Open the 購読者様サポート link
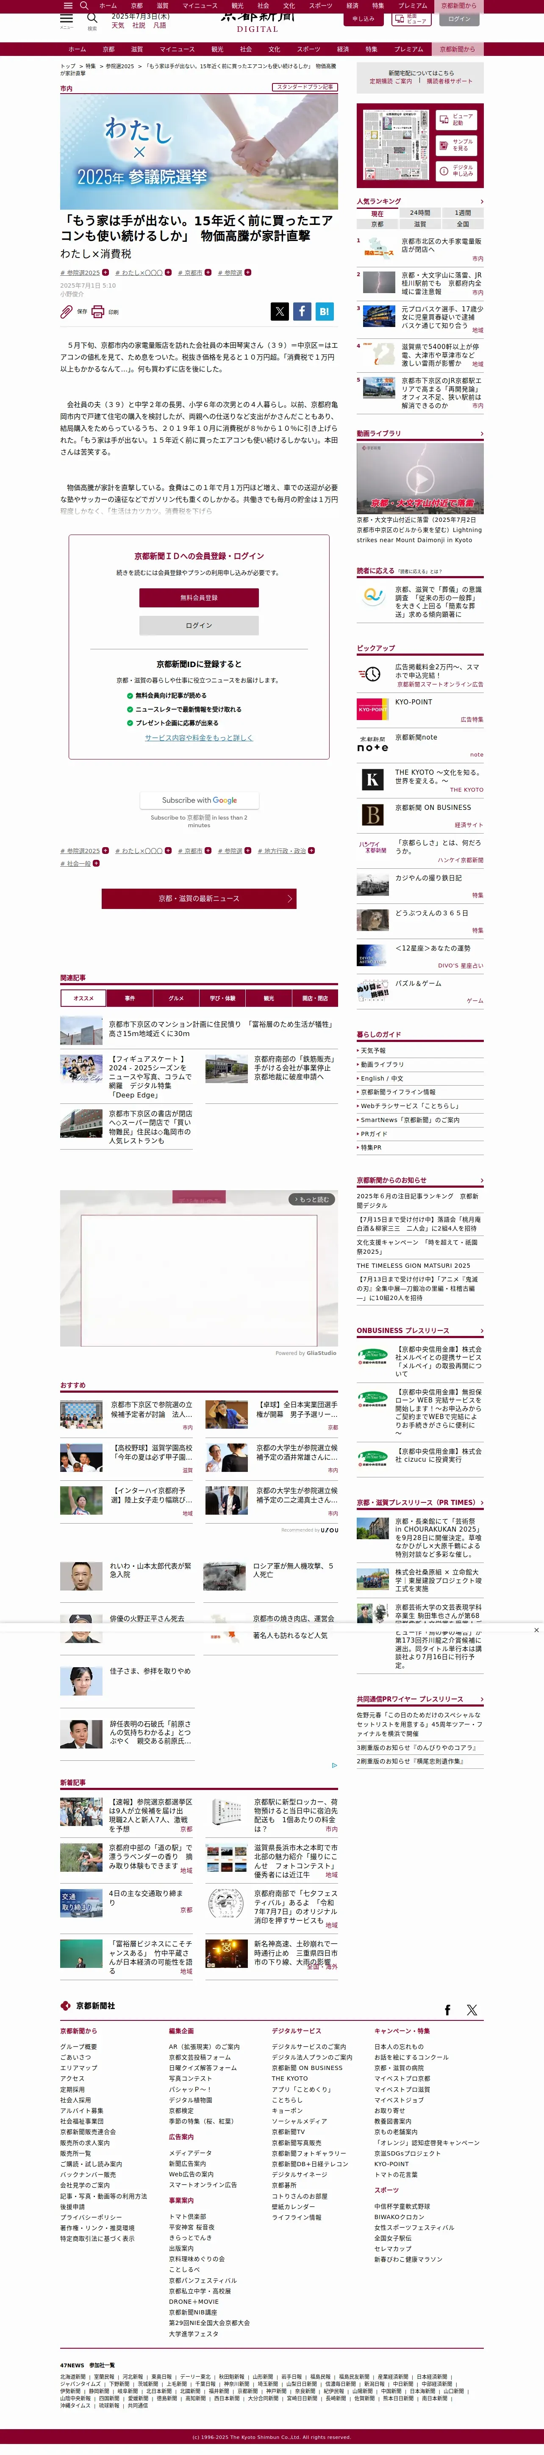 (449, 81)
